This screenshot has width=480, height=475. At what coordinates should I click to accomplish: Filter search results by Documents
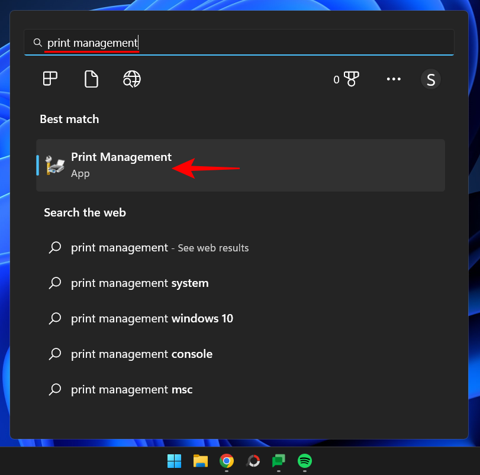point(91,79)
